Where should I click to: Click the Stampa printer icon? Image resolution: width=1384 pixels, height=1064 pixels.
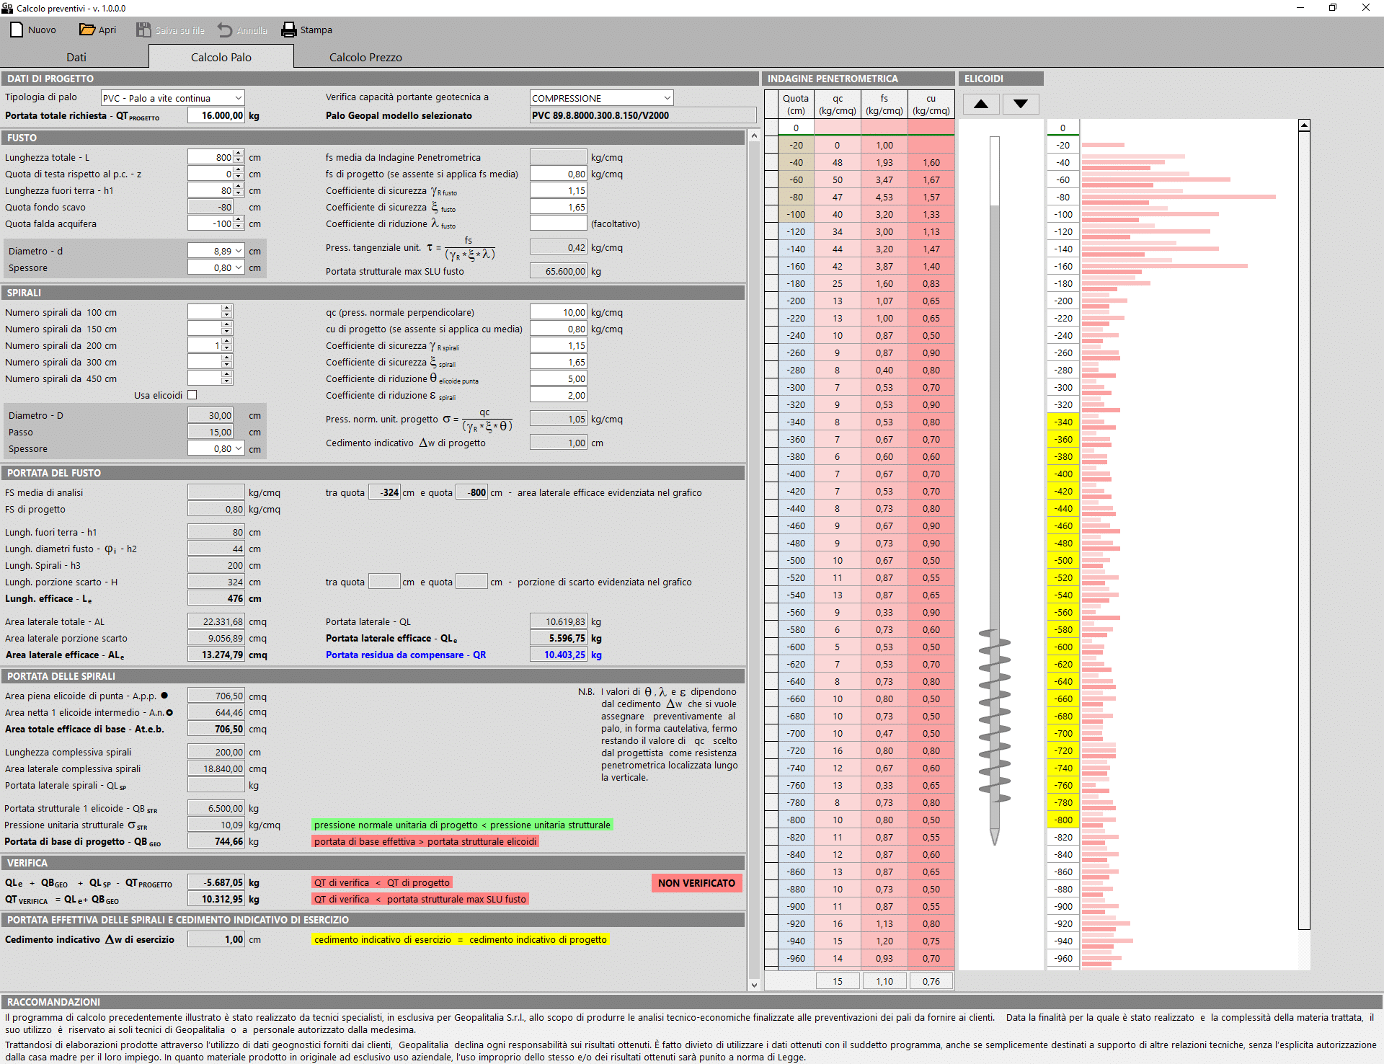point(289,30)
